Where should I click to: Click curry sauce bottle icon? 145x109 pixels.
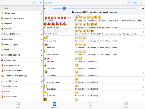[x=46, y=86]
